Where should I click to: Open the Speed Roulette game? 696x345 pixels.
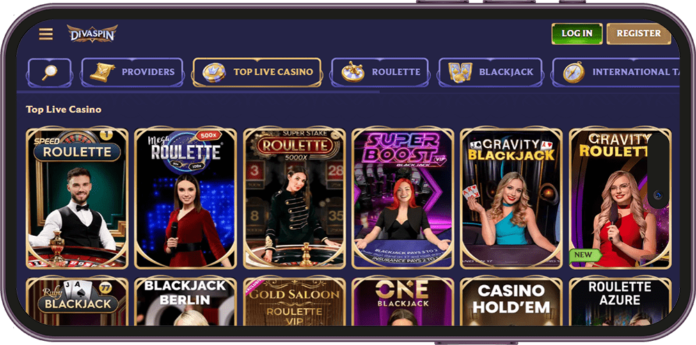coord(77,198)
